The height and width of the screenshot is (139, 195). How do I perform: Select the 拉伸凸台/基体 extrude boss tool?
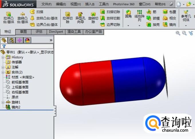coord(9,18)
